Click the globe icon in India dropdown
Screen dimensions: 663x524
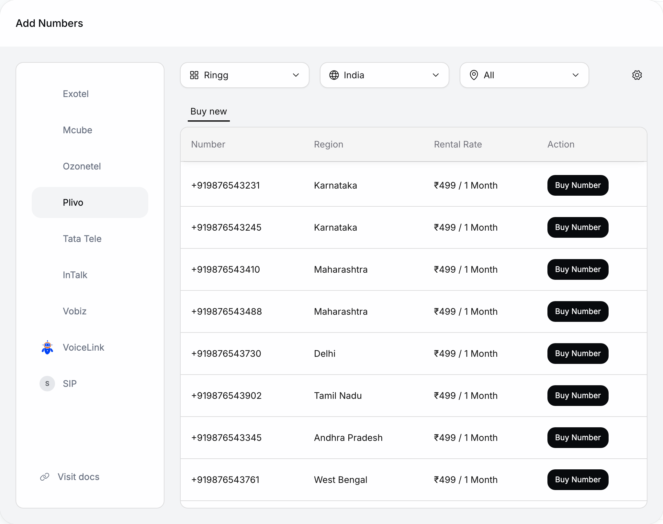coord(334,75)
